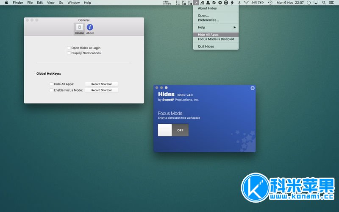Click the battery 24% indicator

click(258, 3)
